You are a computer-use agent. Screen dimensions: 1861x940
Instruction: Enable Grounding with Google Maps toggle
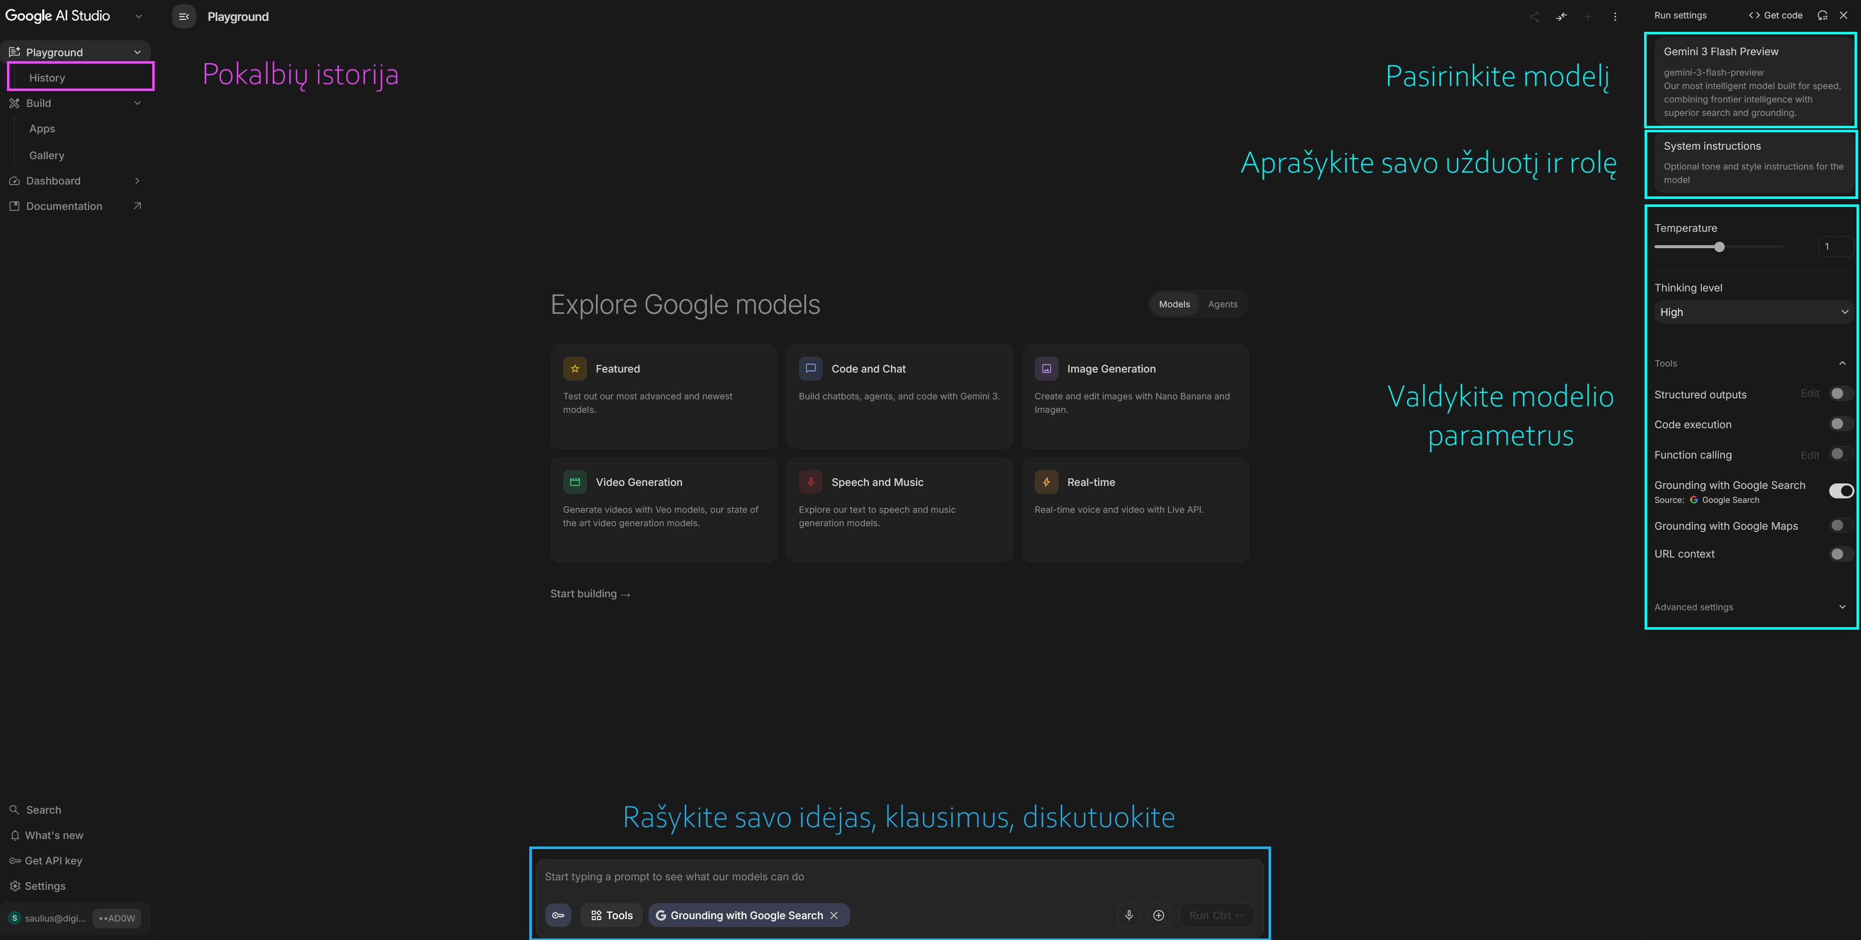(x=1841, y=525)
